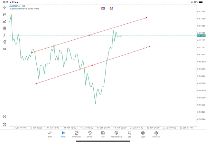Switch to the ราคา (Quotes) tab

[x=50, y=134]
